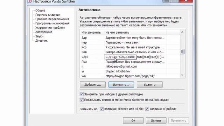Toggle Заменять при наборе в другой раскладке
Viewport: 224px width, 126px height.
click(x=82, y=94)
